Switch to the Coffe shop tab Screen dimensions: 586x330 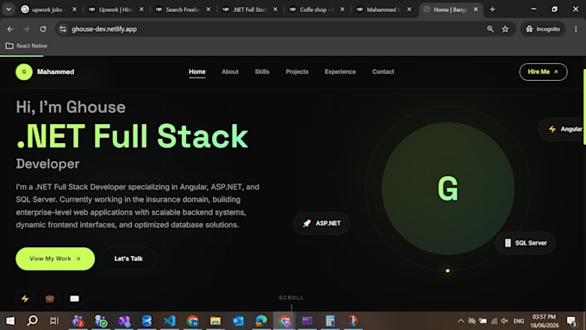click(x=316, y=9)
